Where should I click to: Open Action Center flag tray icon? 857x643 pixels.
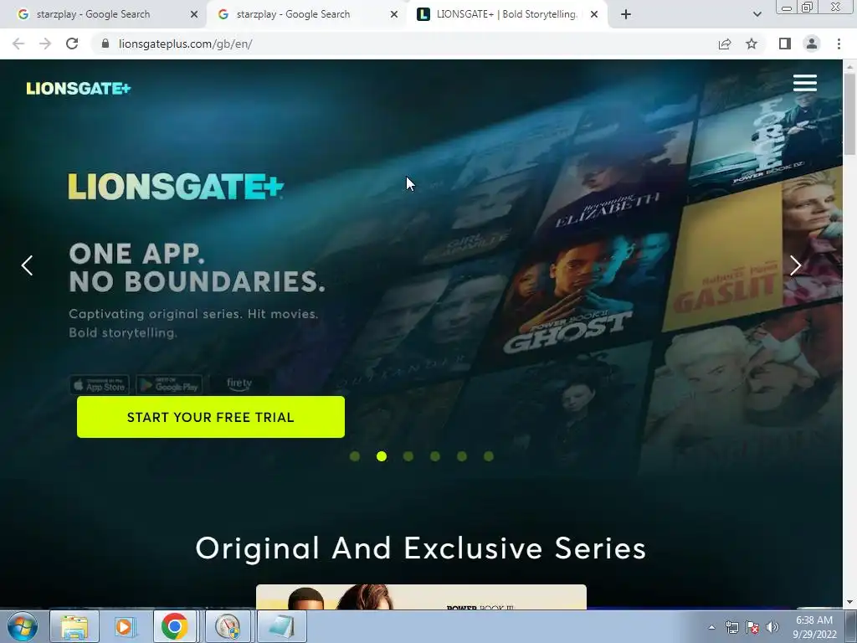click(x=752, y=627)
